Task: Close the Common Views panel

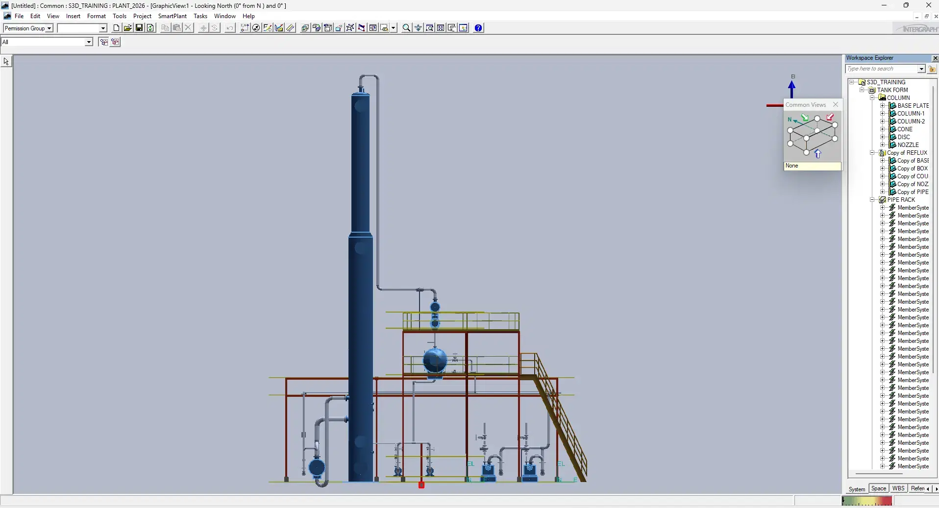Action: [836, 104]
